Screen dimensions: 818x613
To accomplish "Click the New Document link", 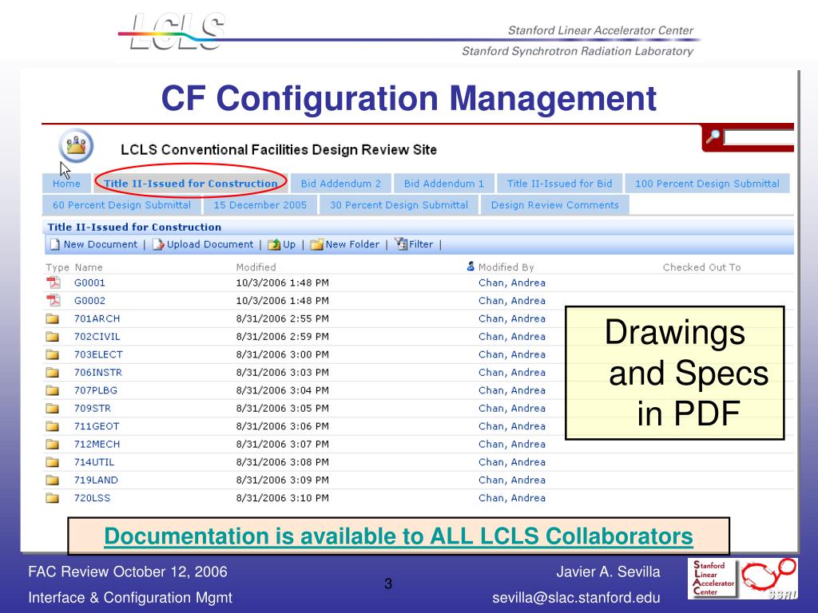I will click(100, 244).
